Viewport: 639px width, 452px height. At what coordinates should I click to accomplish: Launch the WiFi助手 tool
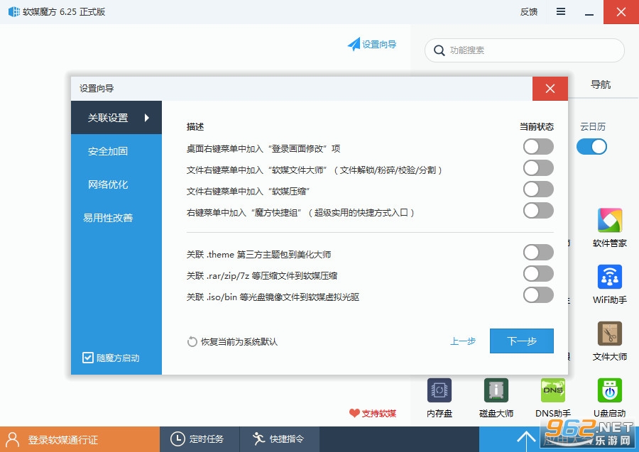pyautogui.click(x=610, y=277)
